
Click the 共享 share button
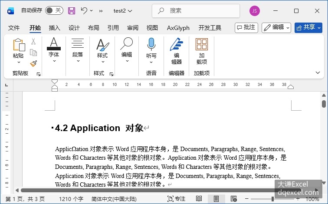coord(308,28)
